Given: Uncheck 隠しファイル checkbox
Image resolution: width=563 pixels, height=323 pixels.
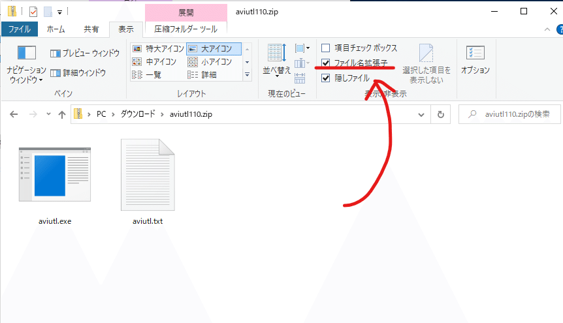Looking at the screenshot, I should tap(326, 78).
